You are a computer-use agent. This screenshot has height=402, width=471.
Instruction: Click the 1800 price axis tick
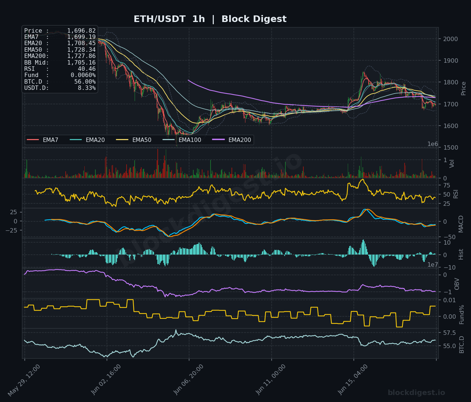click(x=450, y=82)
